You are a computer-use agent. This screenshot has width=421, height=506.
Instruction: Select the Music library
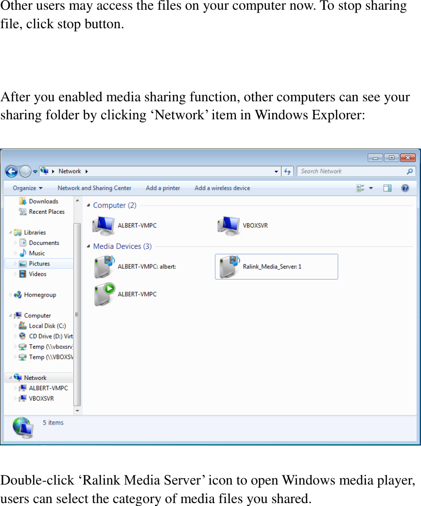click(32, 253)
